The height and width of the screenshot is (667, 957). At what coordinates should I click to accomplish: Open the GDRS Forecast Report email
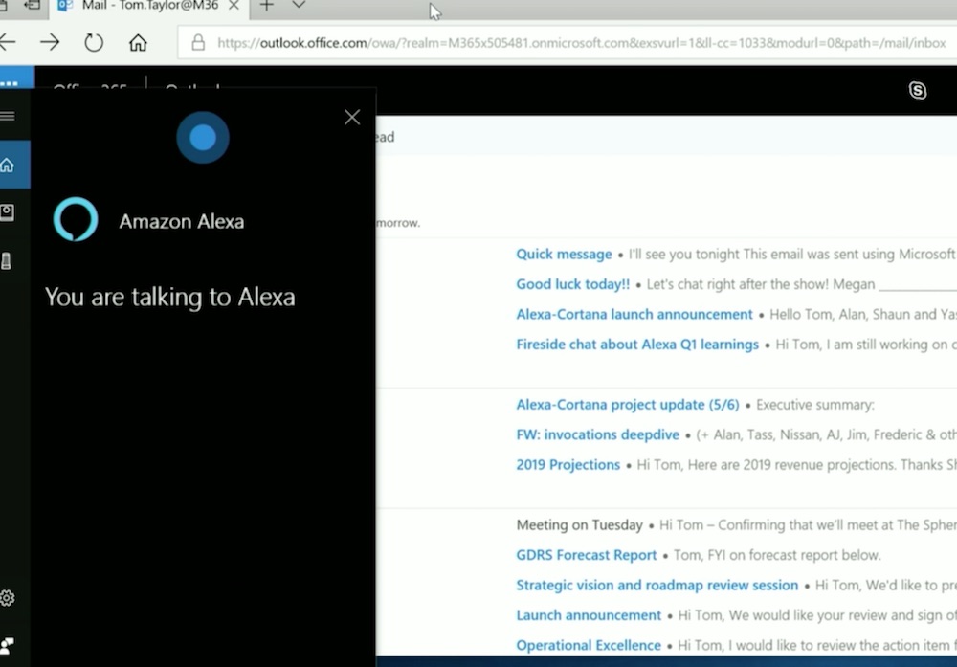click(586, 555)
